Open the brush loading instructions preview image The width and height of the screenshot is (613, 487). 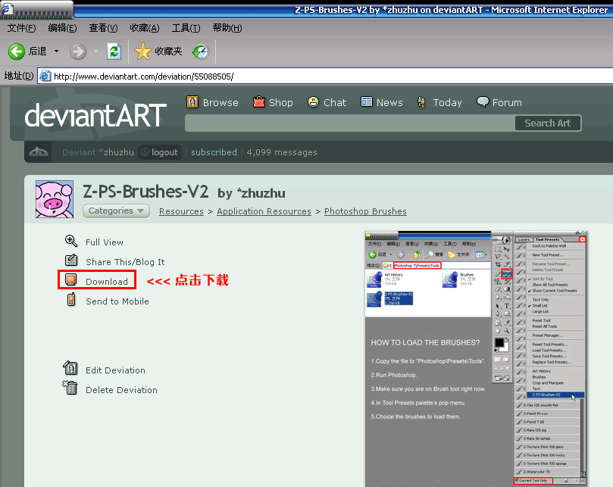[x=476, y=359]
